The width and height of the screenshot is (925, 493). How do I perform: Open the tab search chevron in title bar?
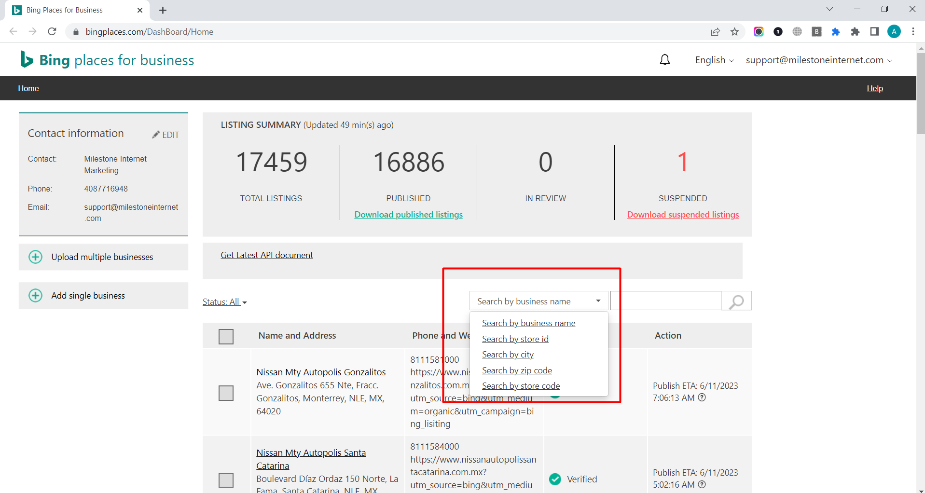tap(829, 9)
